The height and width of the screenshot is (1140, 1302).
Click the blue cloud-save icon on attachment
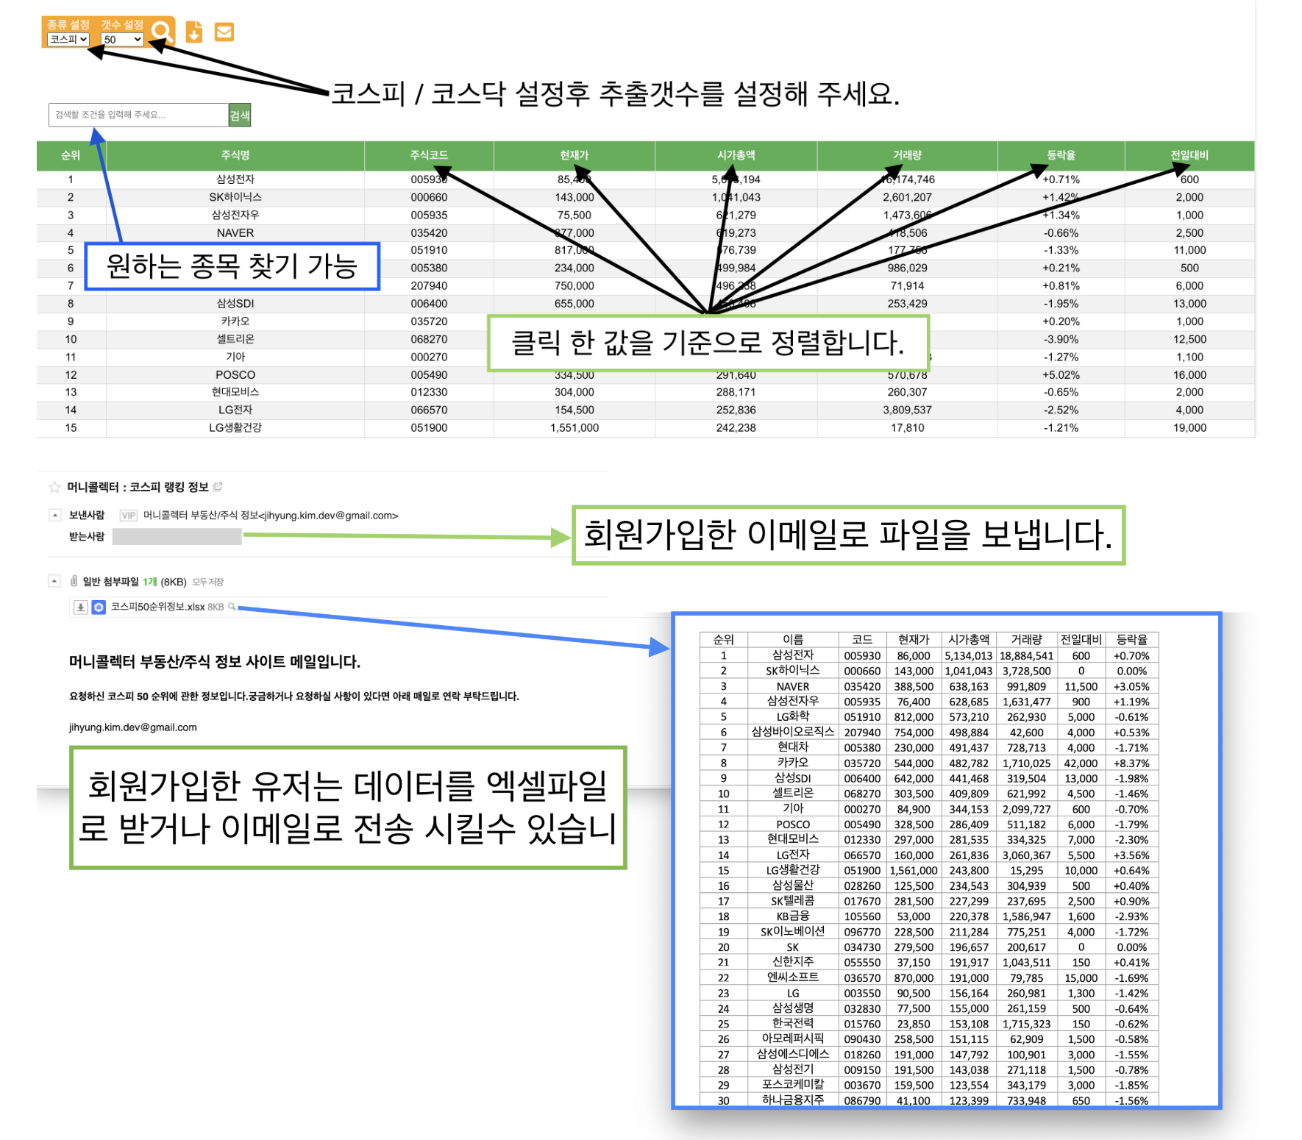pos(99,607)
